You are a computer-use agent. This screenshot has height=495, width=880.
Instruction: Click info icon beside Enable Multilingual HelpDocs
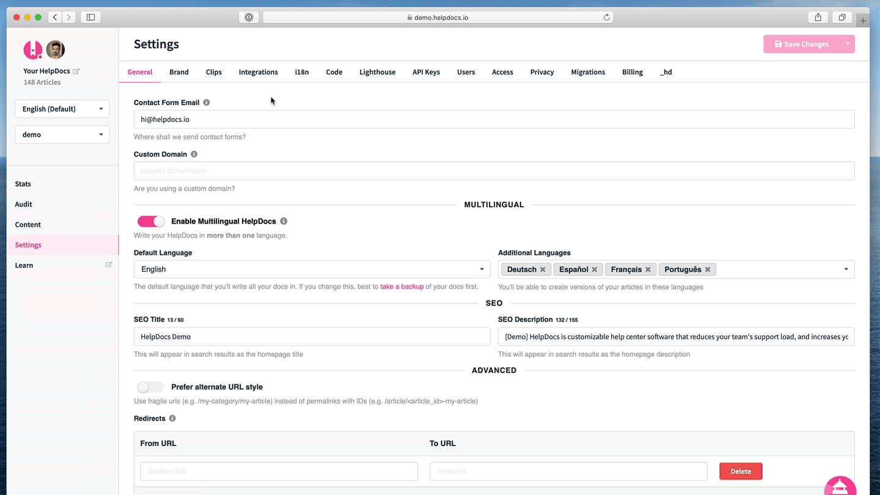point(284,221)
